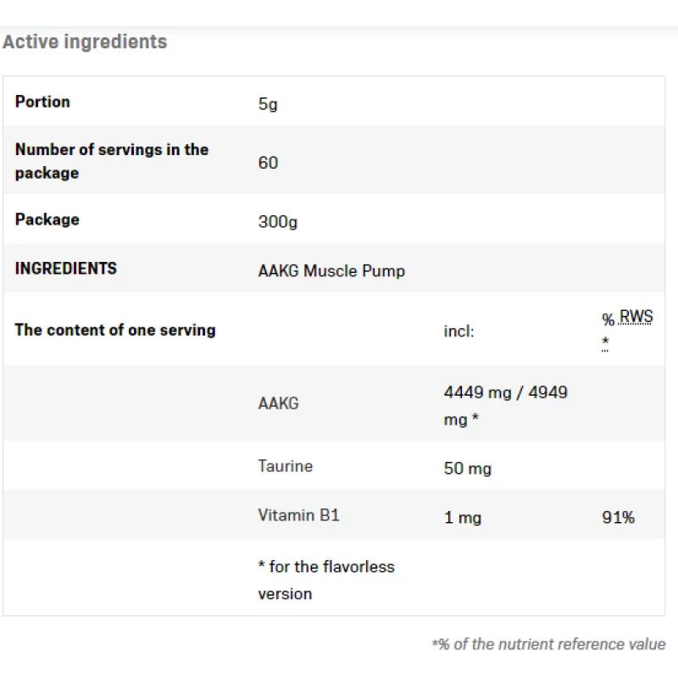This screenshot has width=678, height=678.
Task: Click Number of servings in the package label
Action: [111, 161]
